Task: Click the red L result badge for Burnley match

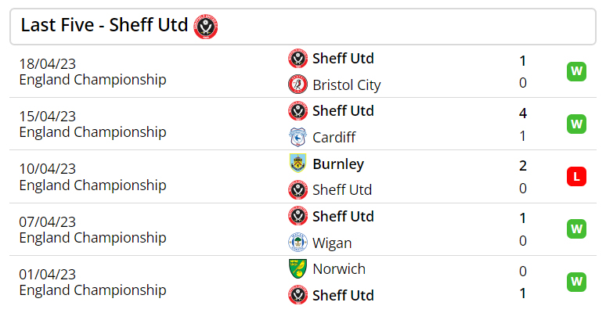Action: point(576,177)
